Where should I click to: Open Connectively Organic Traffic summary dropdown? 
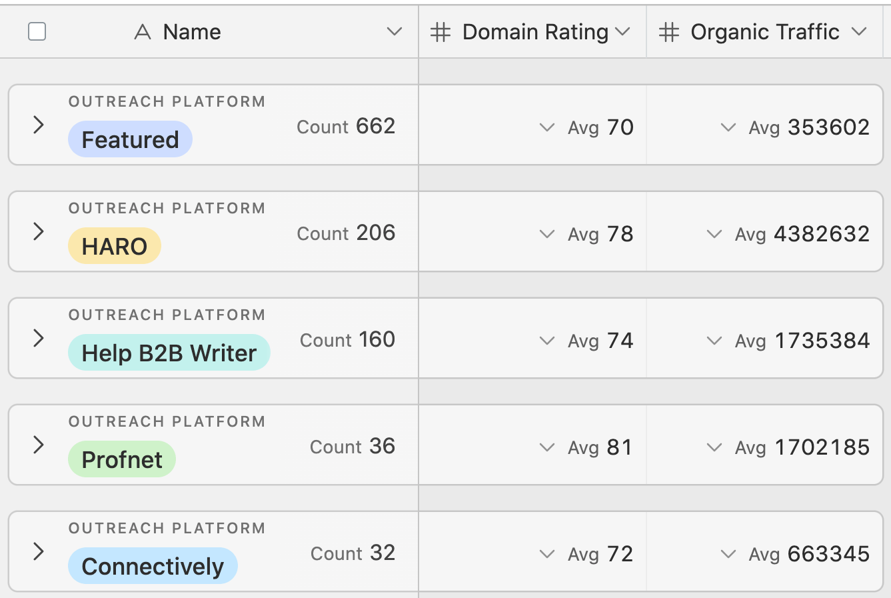728,554
